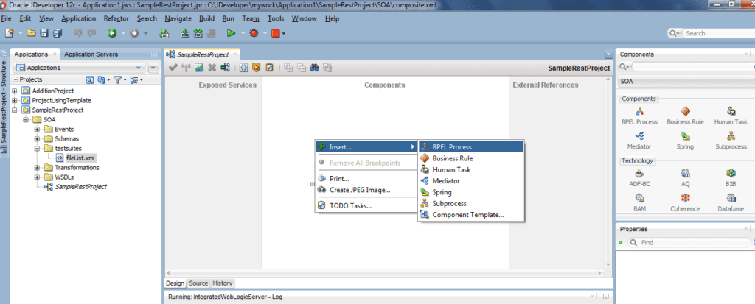Image resolution: width=755 pixels, height=304 pixels.
Task: Minimize the IntegratedWebLogicServer Log panel
Action: tap(606, 297)
